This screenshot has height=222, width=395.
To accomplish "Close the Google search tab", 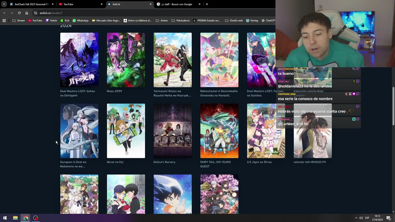I will tap(199, 4).
